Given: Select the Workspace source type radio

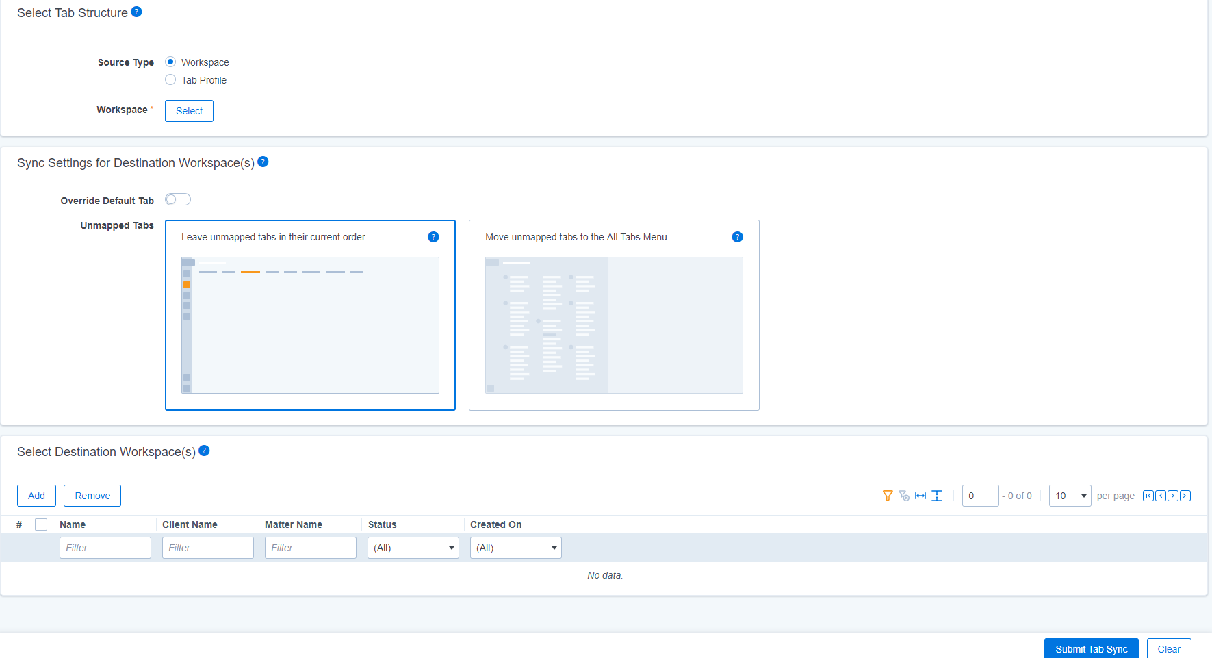Looking at the screenshot, I should (x=170, y=62).
